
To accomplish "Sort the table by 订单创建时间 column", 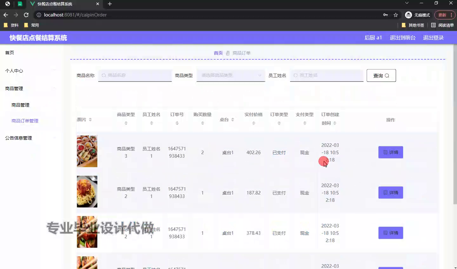I will (335, 123).
